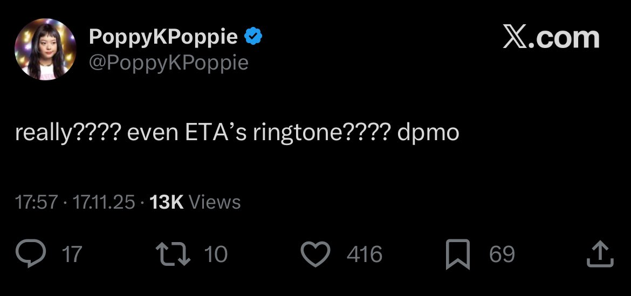Click the blue verified badge

pos(254,37)
